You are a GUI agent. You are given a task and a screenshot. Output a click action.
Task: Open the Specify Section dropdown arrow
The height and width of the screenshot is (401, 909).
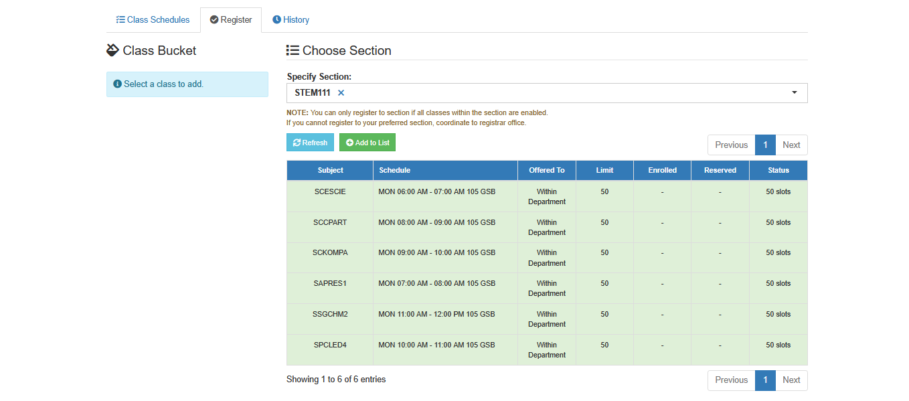pos(795,93)
